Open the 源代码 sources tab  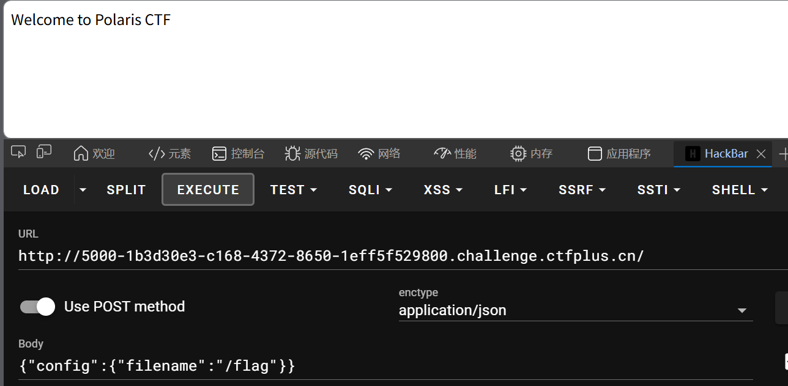[x=311, y=154]
